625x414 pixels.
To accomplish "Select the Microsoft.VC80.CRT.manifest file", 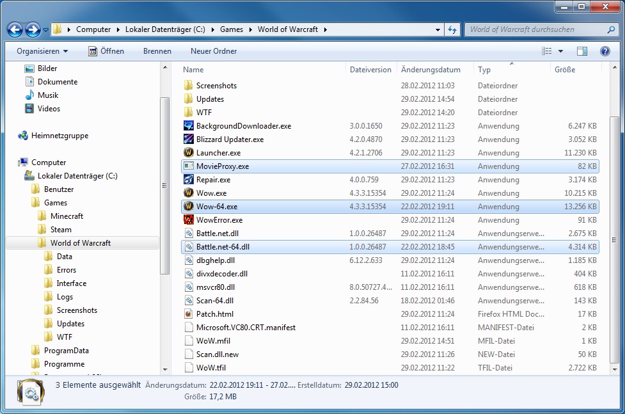I will 390,328.
